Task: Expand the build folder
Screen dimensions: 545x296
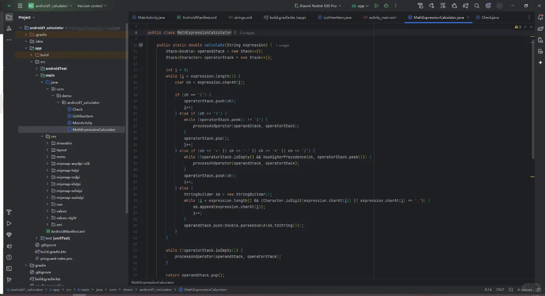Action: click(x=31, y=55)
